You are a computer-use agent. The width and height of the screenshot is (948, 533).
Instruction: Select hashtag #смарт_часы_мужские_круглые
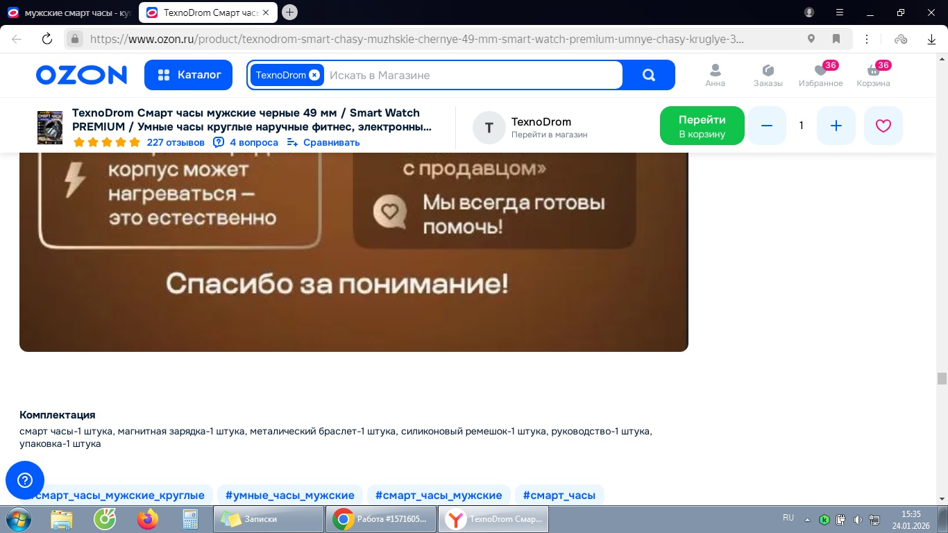point(116,496)
